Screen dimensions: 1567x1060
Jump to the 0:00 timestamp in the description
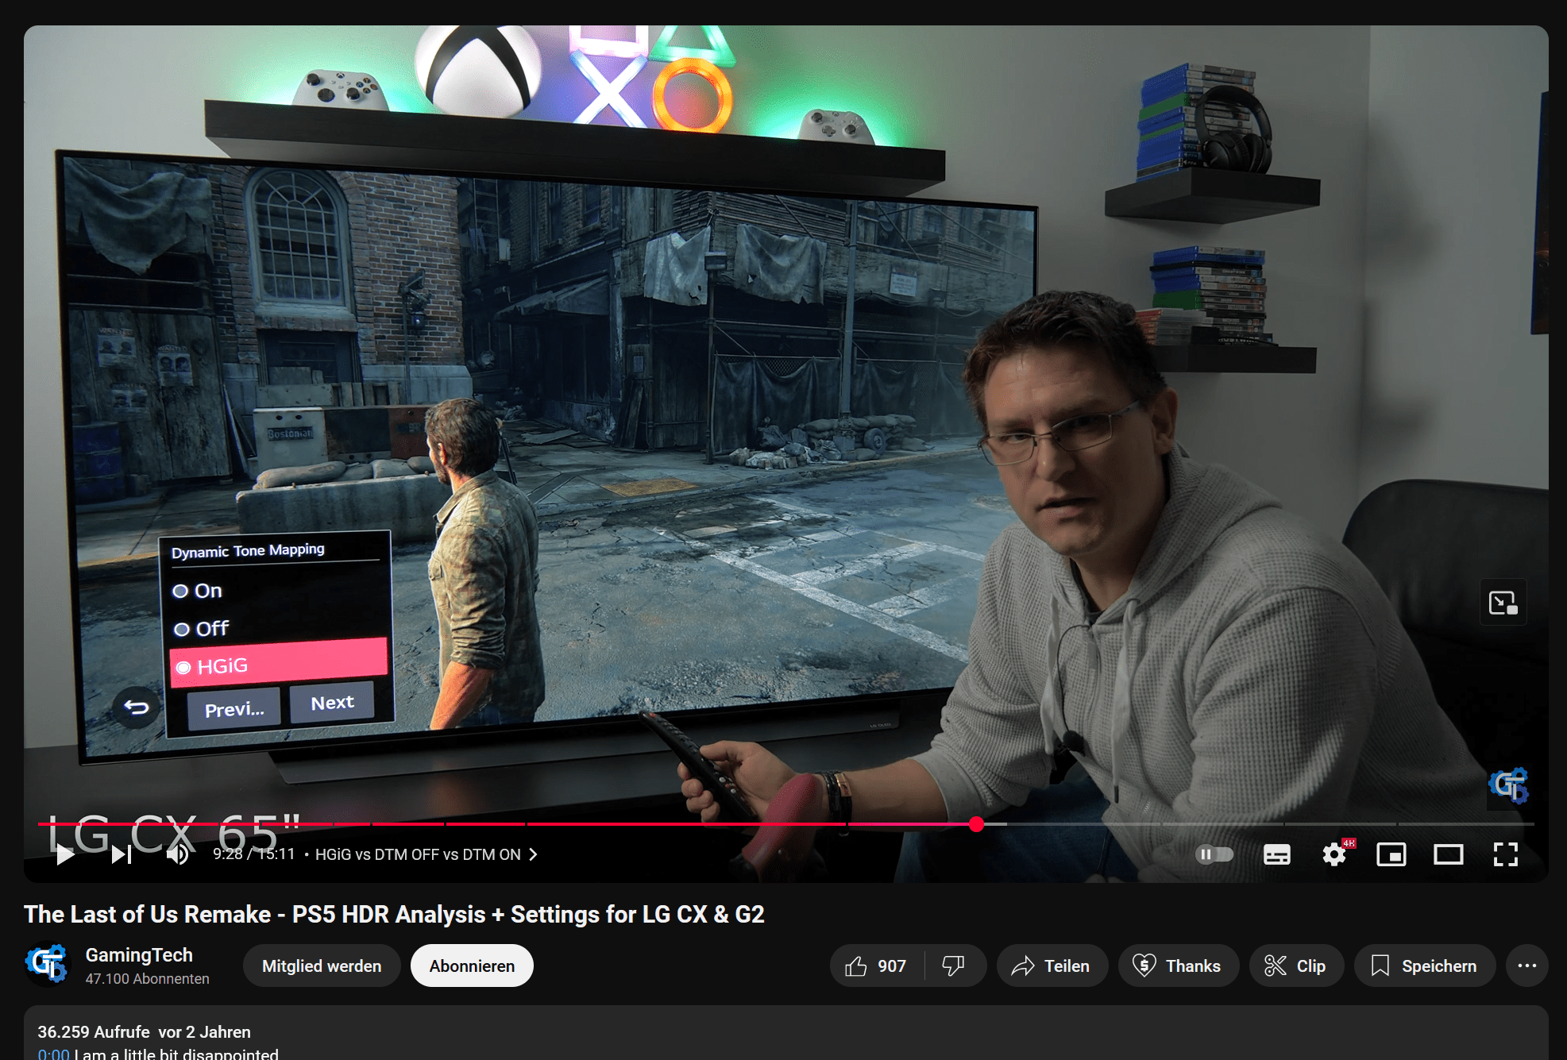53,1054
